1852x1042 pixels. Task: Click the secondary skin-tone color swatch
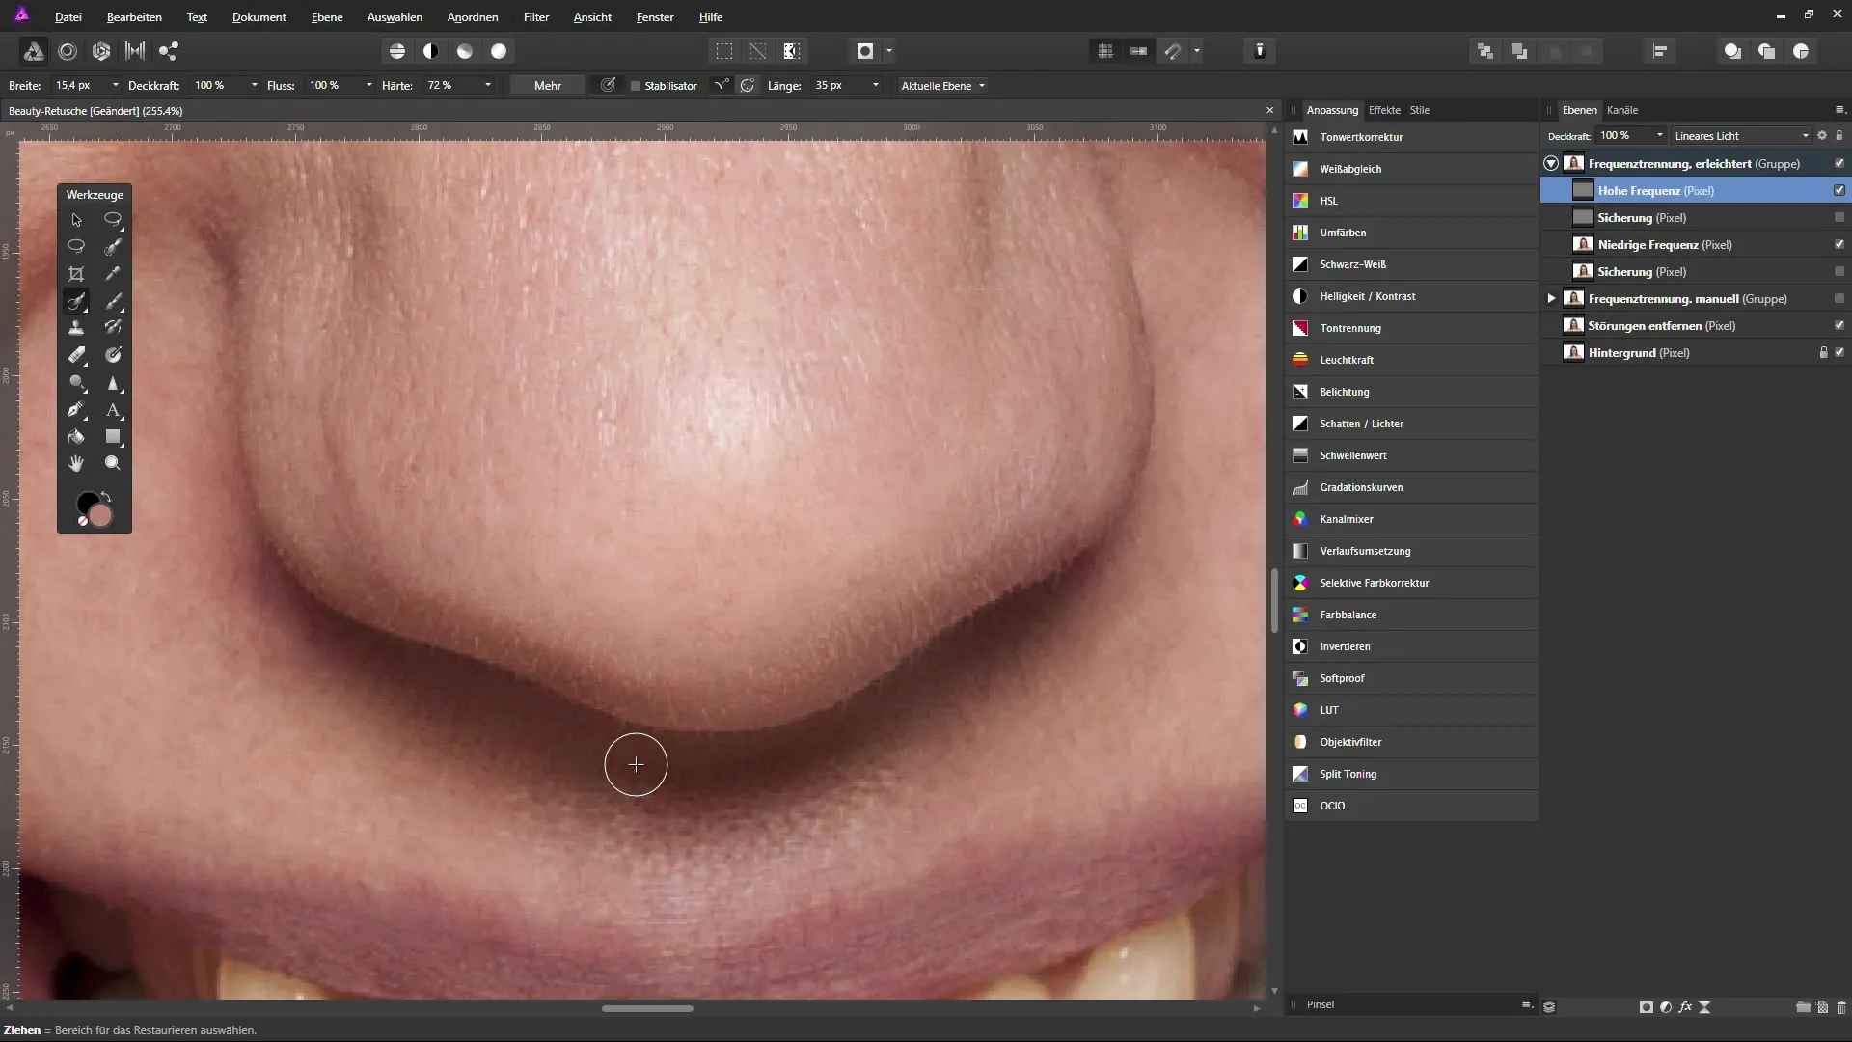pyautogui.click(x=101, y=516)
